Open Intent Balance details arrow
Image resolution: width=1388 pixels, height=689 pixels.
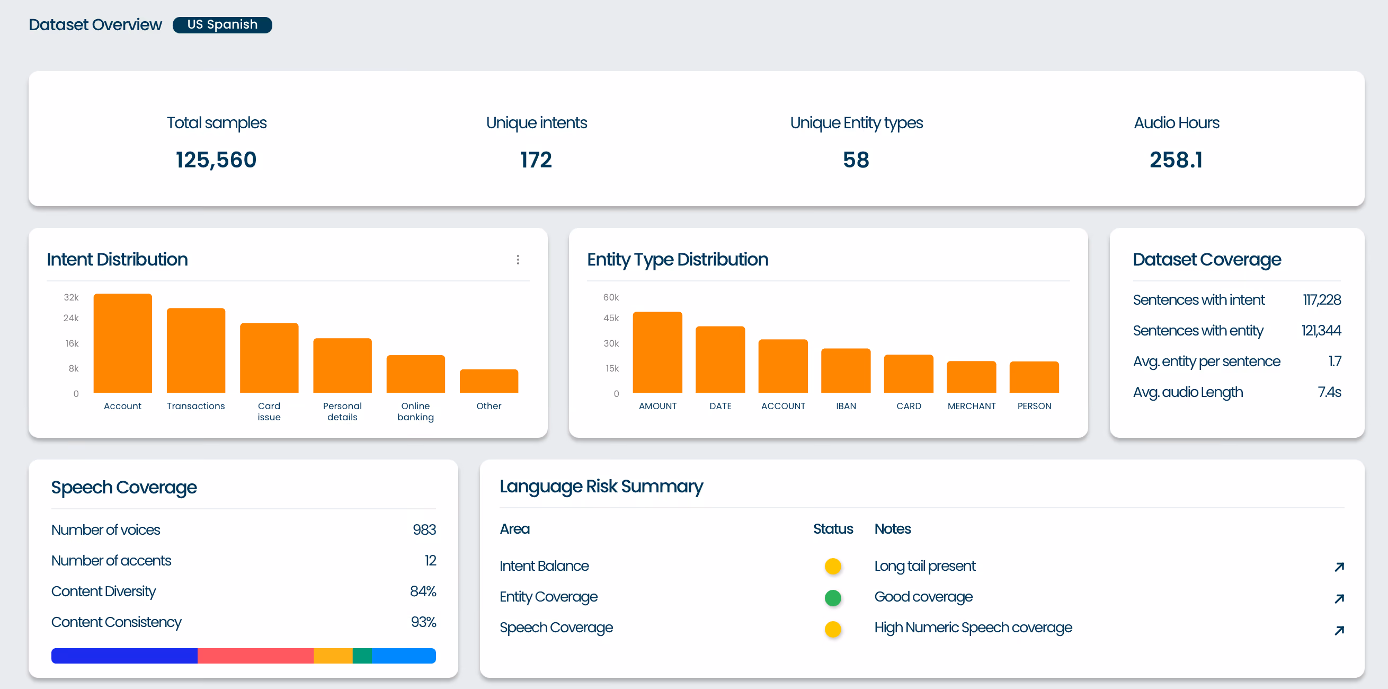(1339, 567)
